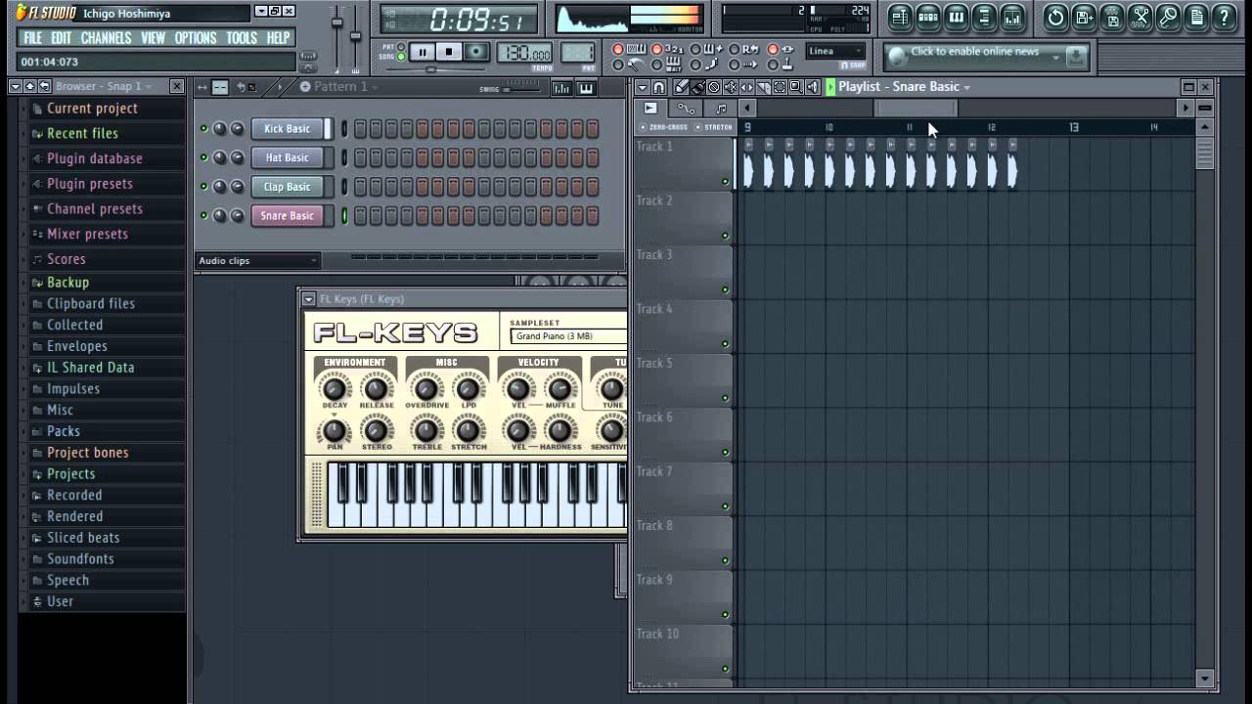Select the Draw pencil tool in Playlist
1252x704 pixels.
pyautogui.click(x=681, y=87)
